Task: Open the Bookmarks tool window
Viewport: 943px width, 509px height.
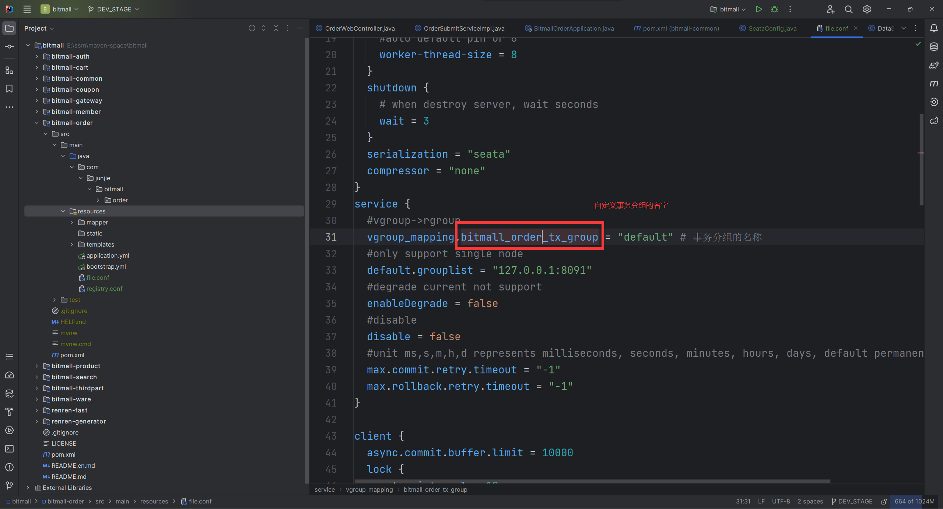Action: pyautogui.click(x=10, y=89)
